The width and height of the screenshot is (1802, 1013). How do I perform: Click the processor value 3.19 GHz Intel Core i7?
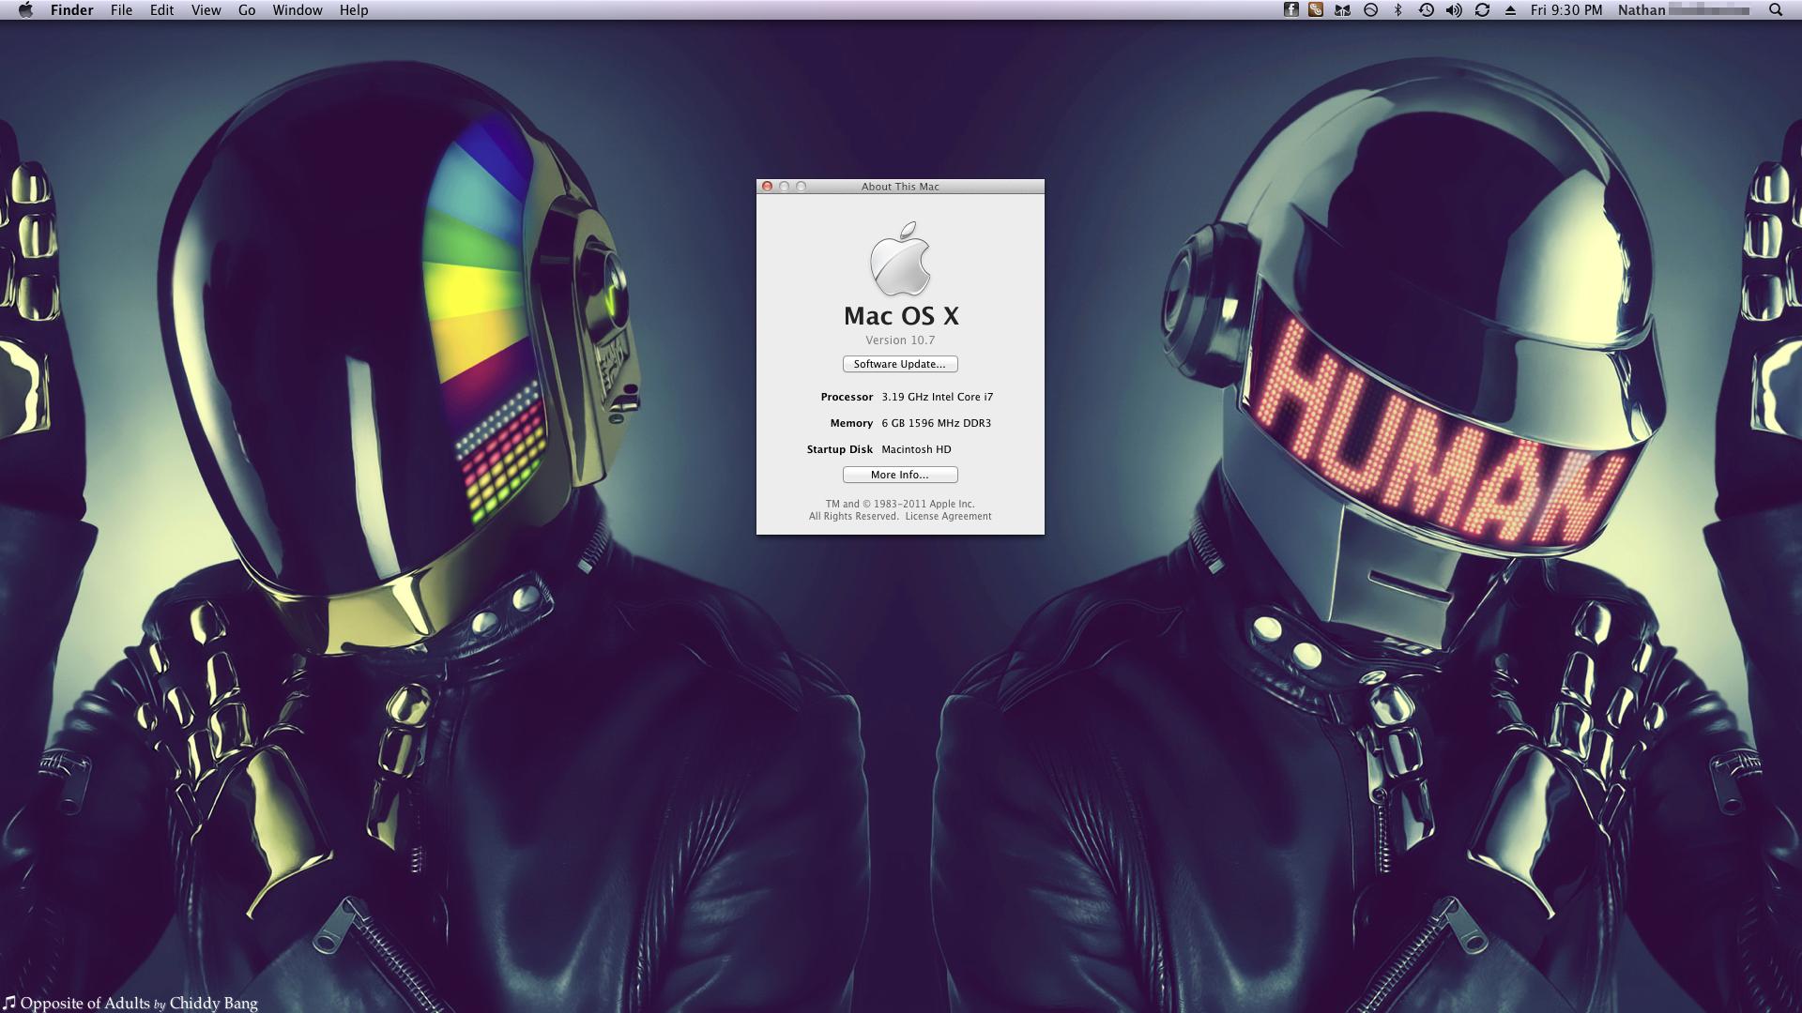[937, 397]
